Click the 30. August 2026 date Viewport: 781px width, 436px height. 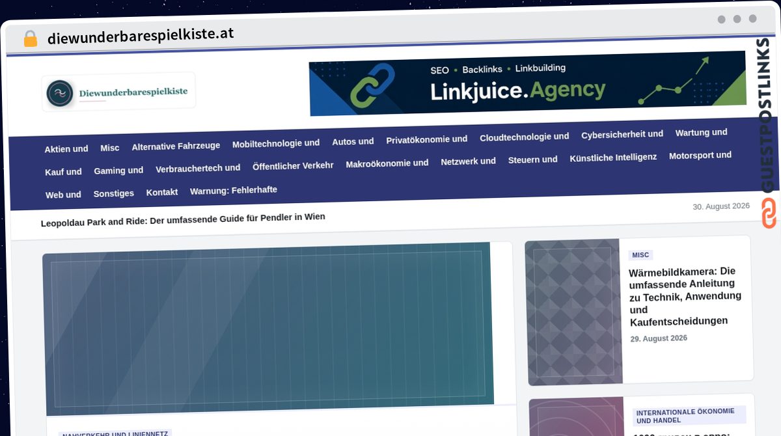click(x=721, y=206)
